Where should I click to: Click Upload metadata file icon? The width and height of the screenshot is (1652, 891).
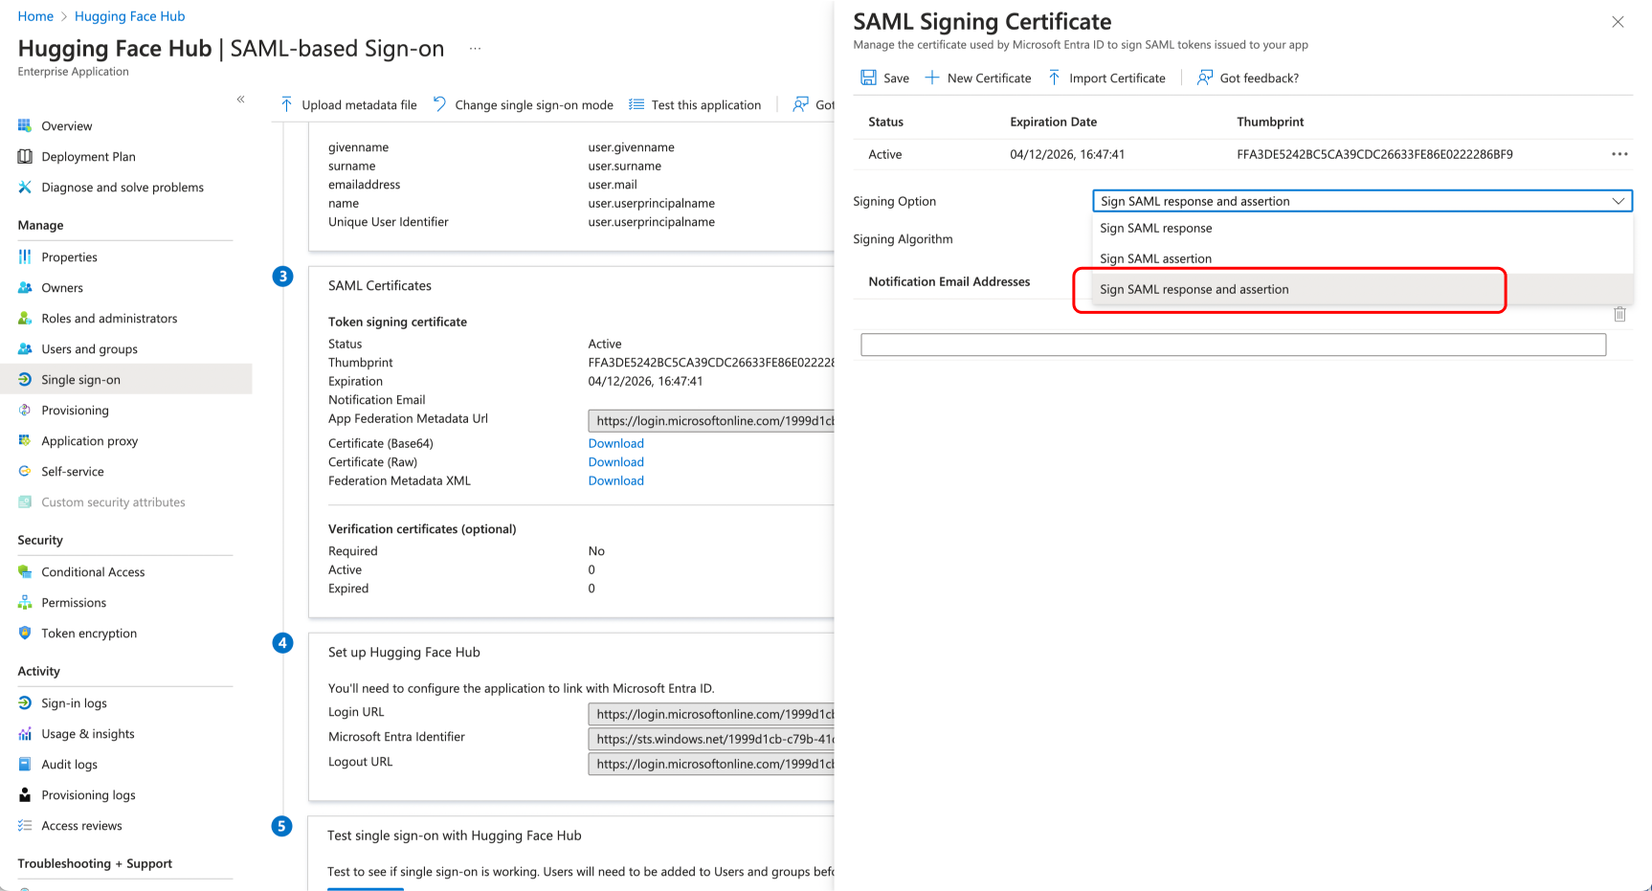[287, 104]
